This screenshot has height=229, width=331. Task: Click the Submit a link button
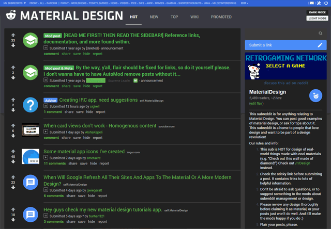[285, 45]
